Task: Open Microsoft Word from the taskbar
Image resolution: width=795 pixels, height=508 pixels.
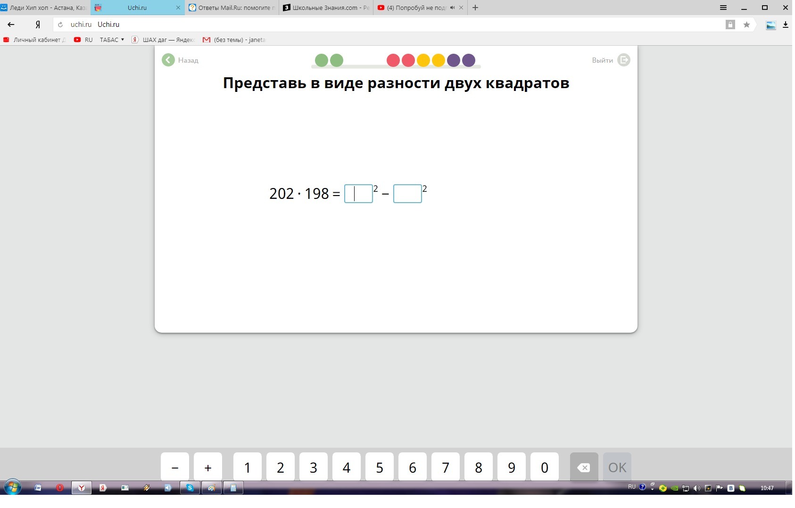Action: 37,488
